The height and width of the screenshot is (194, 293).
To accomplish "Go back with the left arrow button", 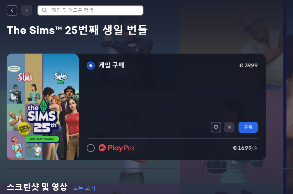I will [x=12, y=10].
